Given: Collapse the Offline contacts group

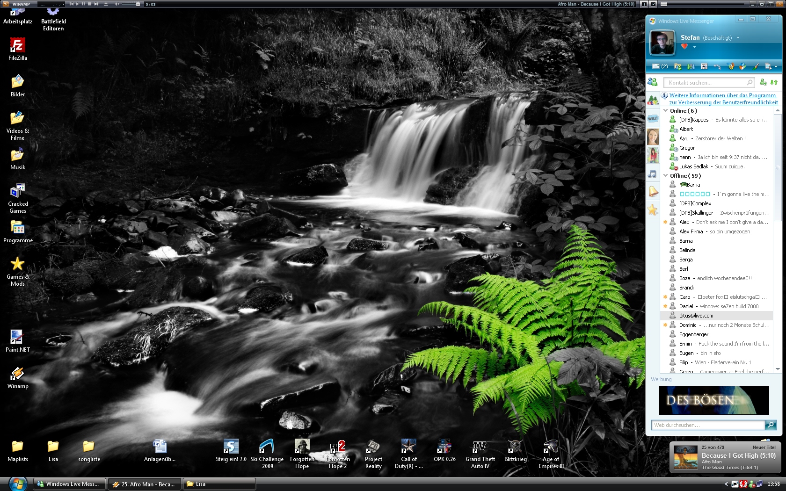Looking at the screenshot, I should 666,176.
